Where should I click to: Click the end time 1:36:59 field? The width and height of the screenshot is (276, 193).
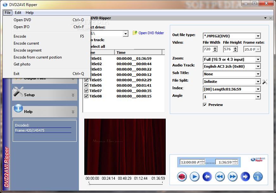pos(224,162)
